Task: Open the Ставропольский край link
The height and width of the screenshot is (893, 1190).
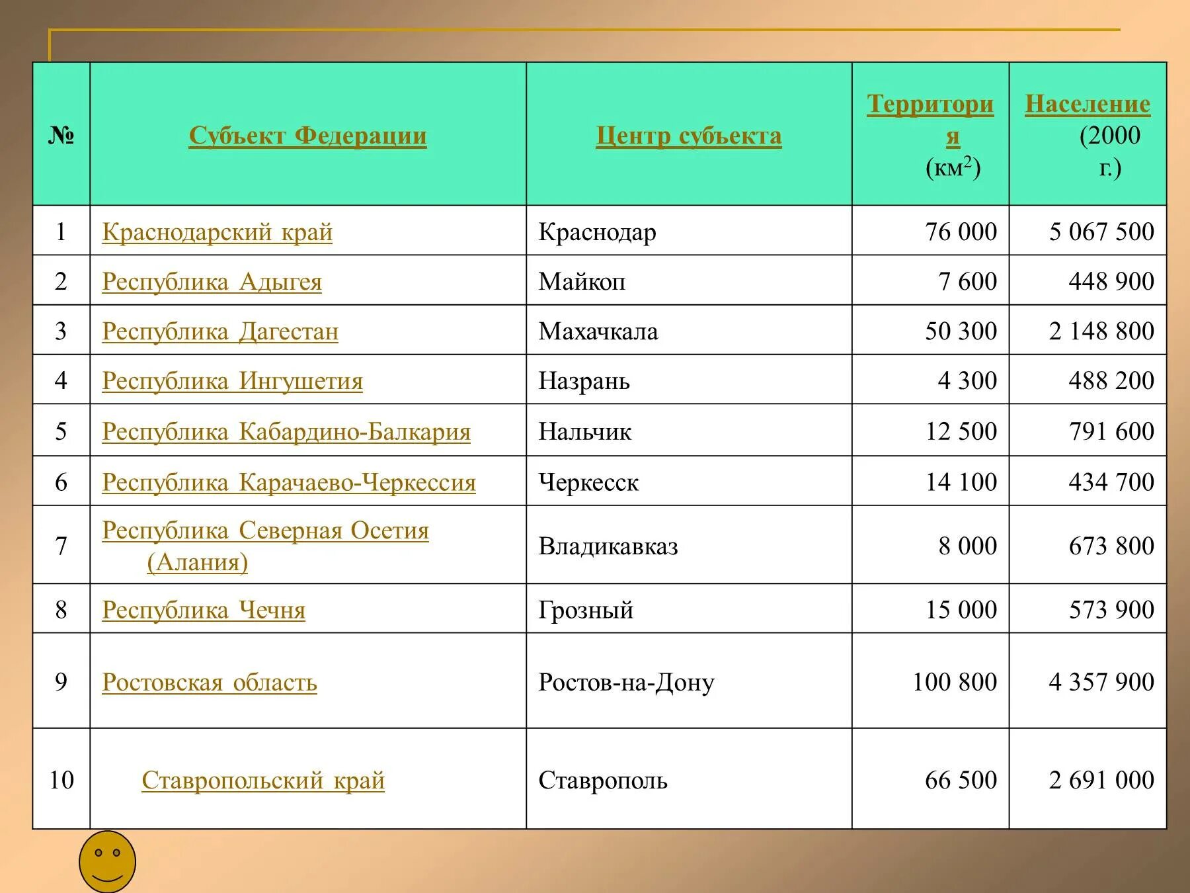Action: [263, 781]
